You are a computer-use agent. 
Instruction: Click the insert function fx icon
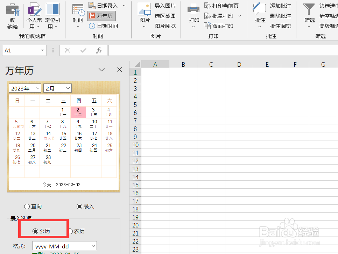click(99, 50)
